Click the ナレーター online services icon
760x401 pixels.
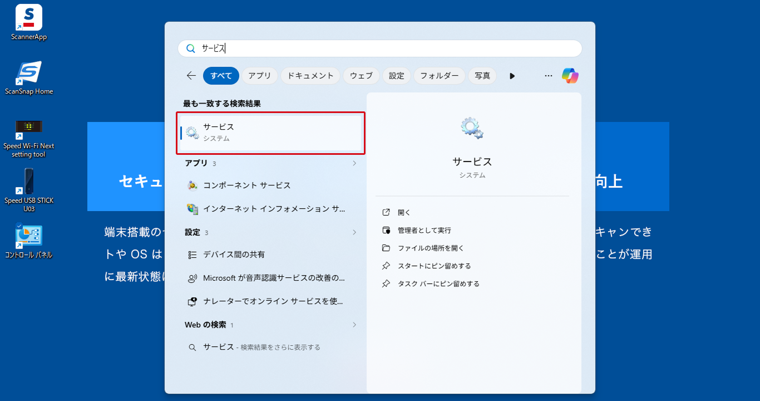[x=193, y=301]
